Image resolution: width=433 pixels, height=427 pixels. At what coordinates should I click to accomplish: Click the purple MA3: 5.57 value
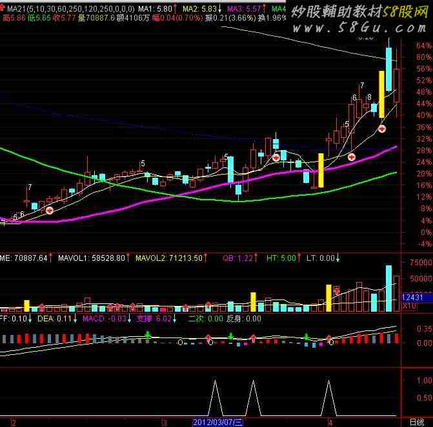point(244,9)
